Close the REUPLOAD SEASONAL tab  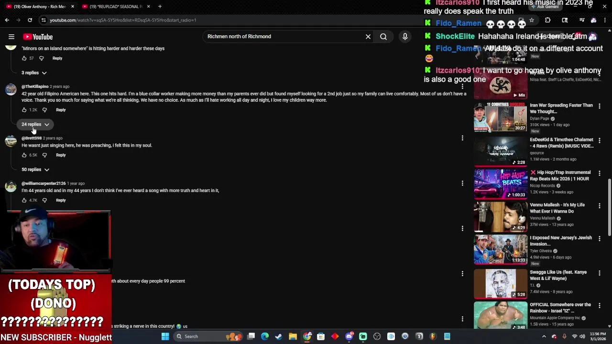coord(148,7)
